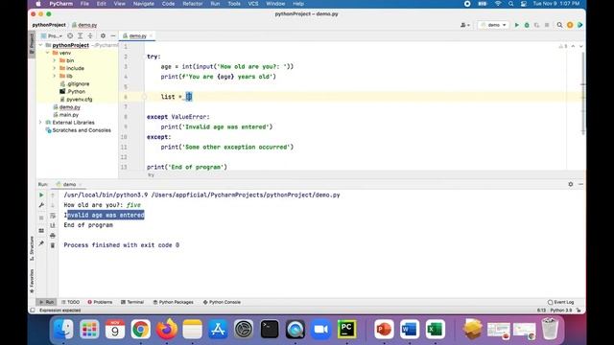Open Terminal from the macOS Dock

click(270, 330)
